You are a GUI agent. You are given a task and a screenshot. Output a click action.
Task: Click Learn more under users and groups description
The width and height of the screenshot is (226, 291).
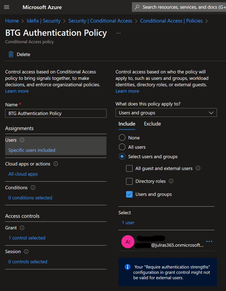click(x=127, y=91)
